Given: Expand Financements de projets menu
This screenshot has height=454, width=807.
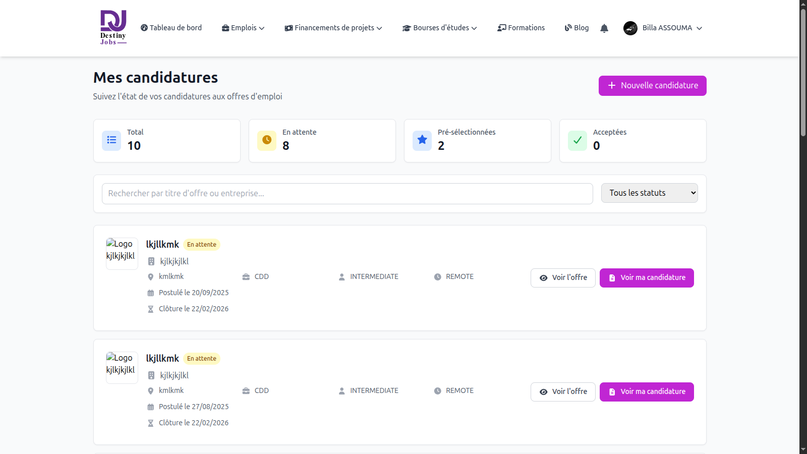Looking at the screenshot, I should click(333, 28).
